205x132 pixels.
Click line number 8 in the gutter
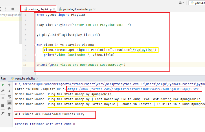point(26,50)
